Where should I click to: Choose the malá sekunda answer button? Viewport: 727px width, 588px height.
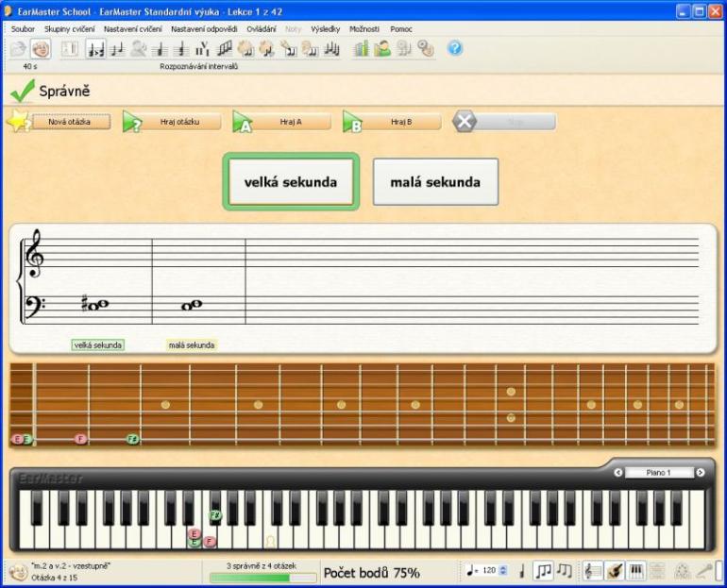435,181
